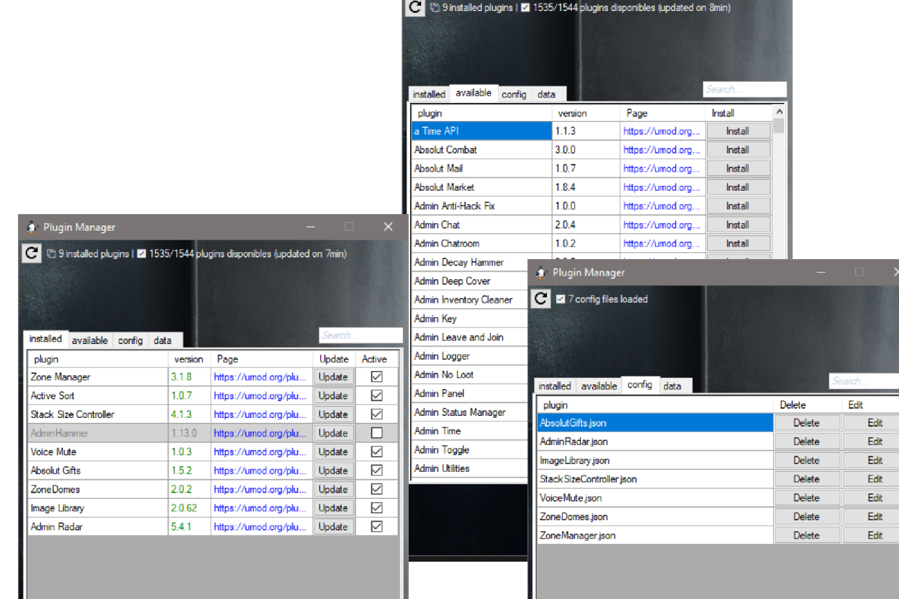
Task: Click penguin icon in installed Plugin Manager titlebar
Action: [32, 227]
